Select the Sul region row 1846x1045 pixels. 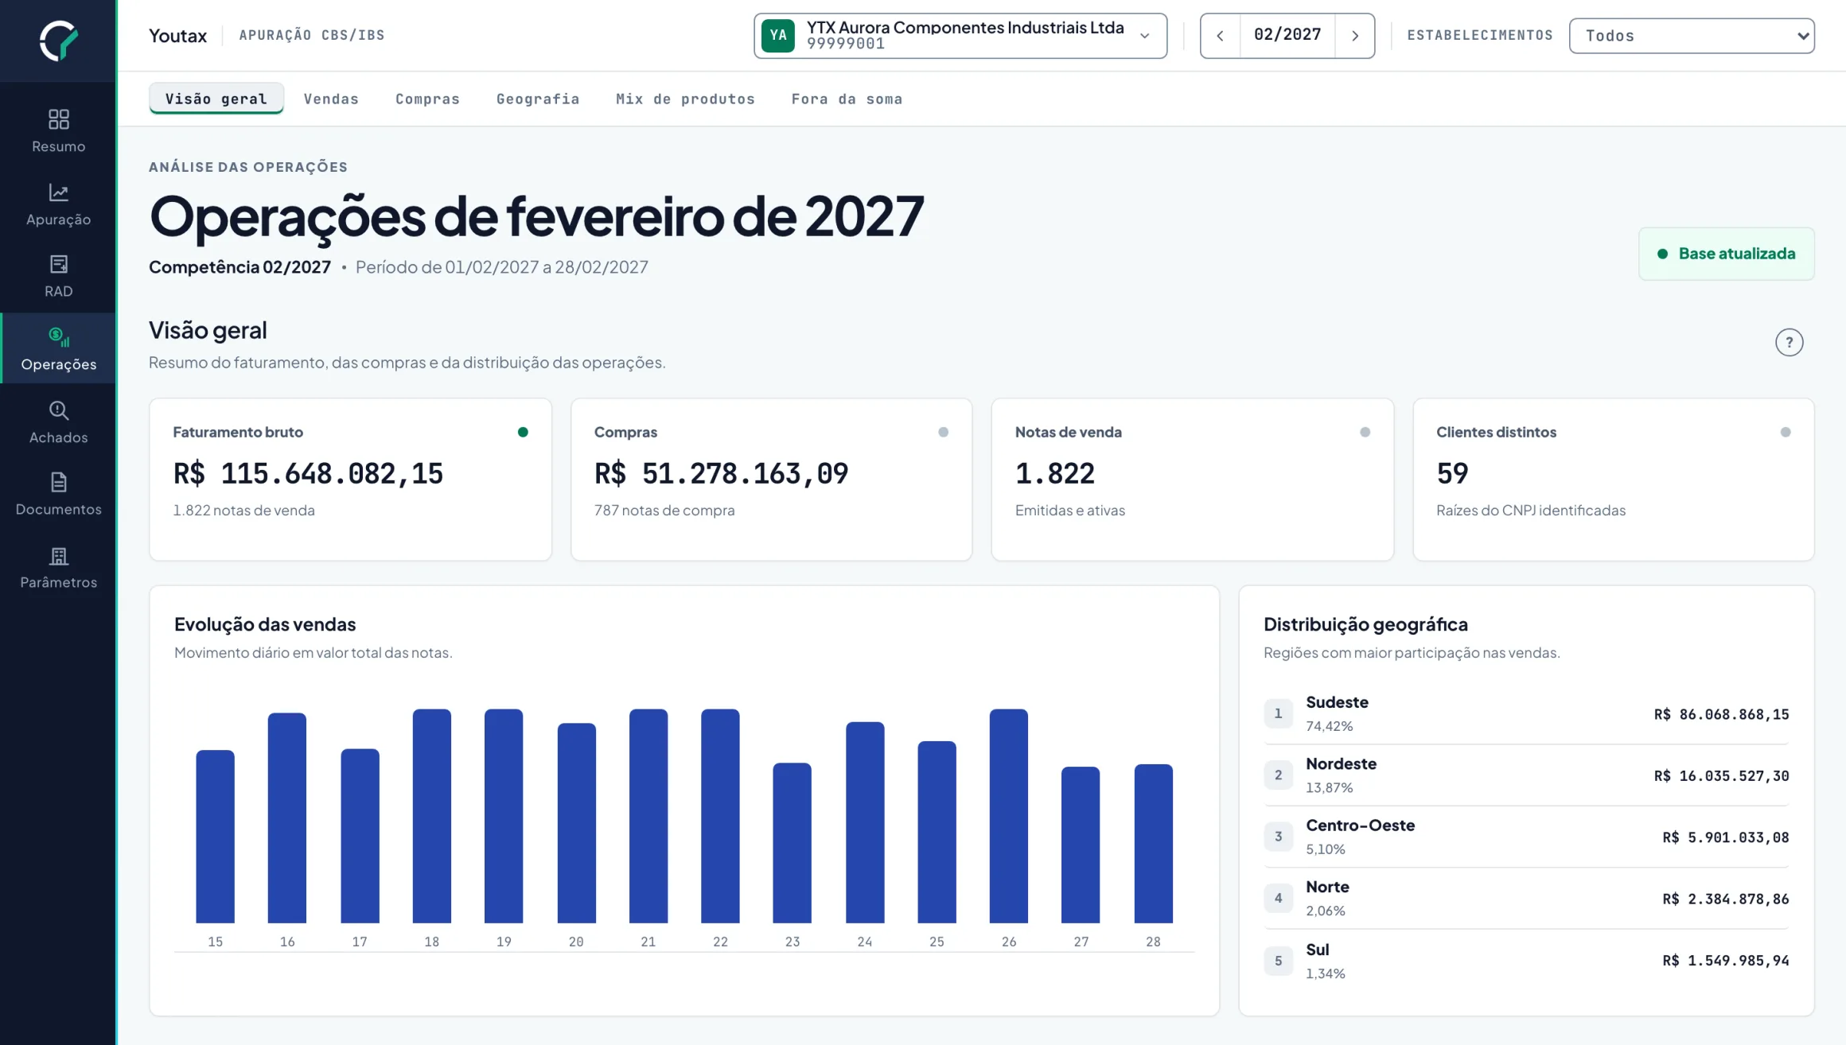1526,961
